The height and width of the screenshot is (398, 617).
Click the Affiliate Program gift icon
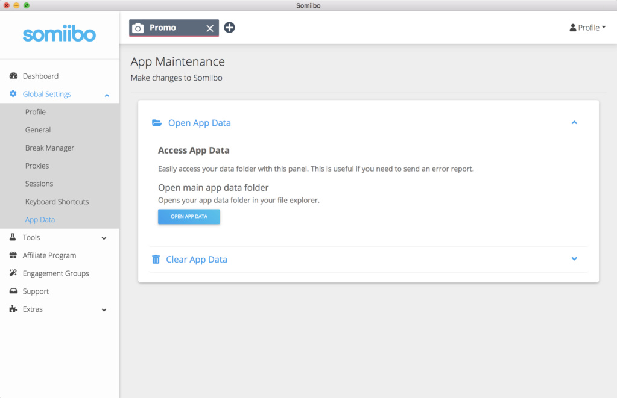coord(13,255)
